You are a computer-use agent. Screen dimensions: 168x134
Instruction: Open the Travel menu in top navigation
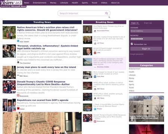(94, 3)
